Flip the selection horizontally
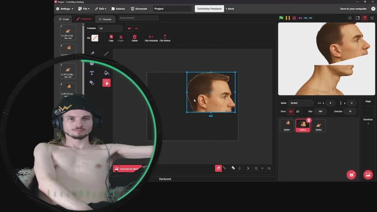 pyautogui.click(x=151, y=38)
